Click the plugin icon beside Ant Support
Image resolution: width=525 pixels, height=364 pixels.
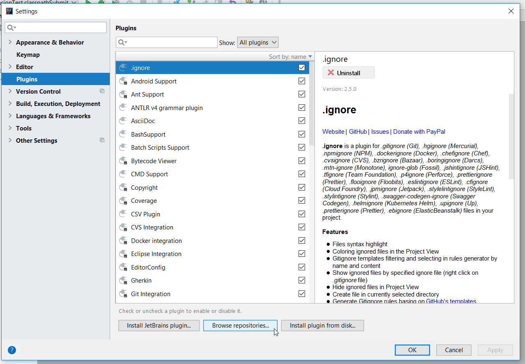122,94
